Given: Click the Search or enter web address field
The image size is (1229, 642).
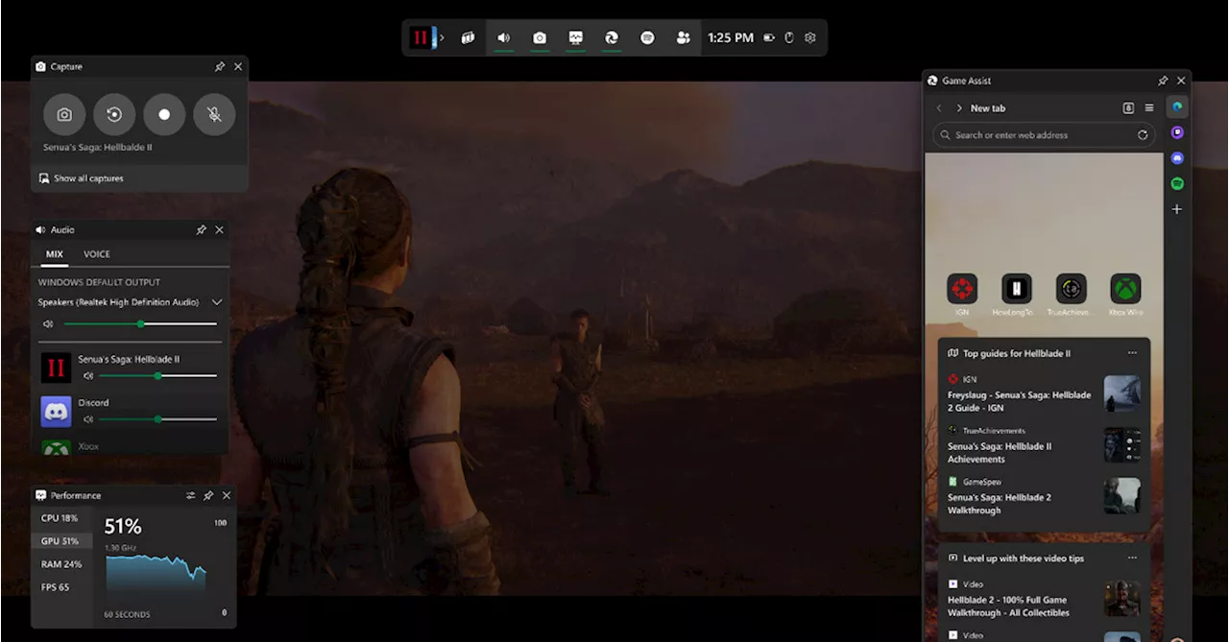Looking at the screenshot, I should [x=1043, y=135].
